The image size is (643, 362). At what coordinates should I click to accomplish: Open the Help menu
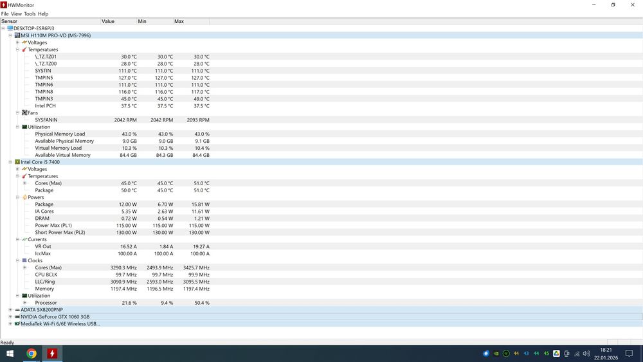click(x=43, y=14)
